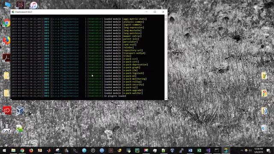Viewport: 274px width, 154px height.
Task: Open File Explorer from the taskbar
Action: pos(13,150)
